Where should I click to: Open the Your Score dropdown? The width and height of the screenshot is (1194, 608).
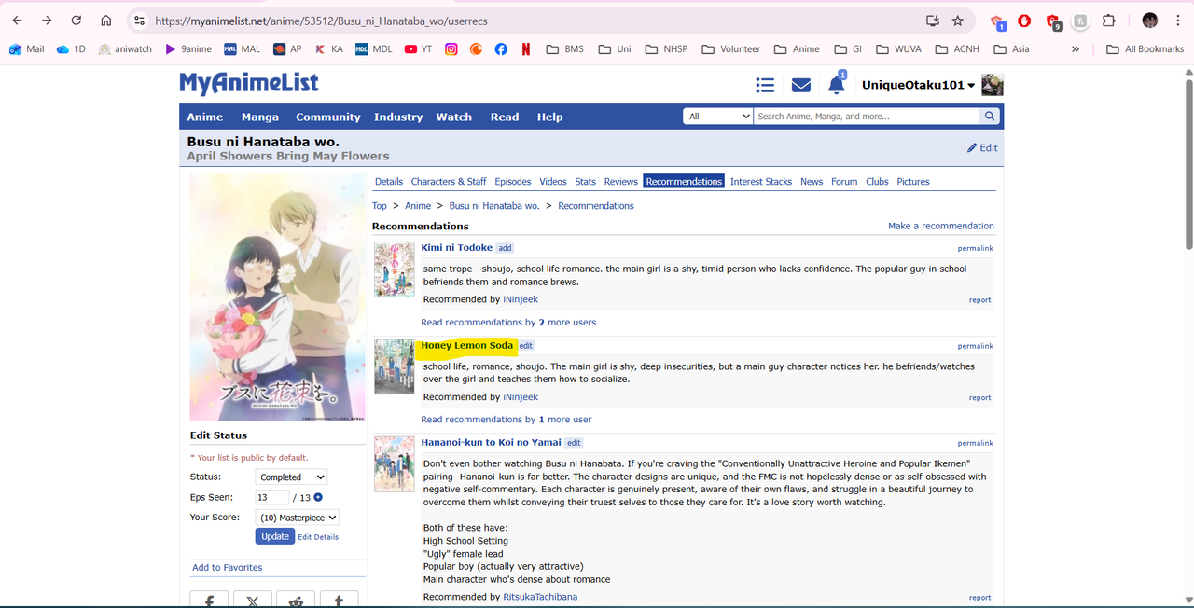(297, 518)
